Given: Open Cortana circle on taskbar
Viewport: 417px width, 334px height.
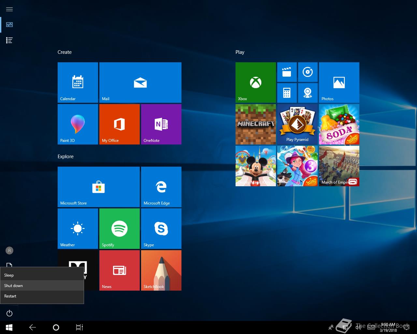Looking at the screenshot, I should click(56, 327).
